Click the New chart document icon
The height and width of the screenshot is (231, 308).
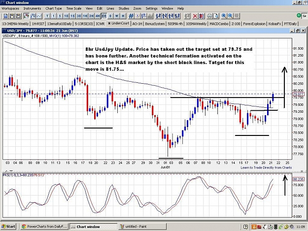pyautogui.click(x=6, y=16)
